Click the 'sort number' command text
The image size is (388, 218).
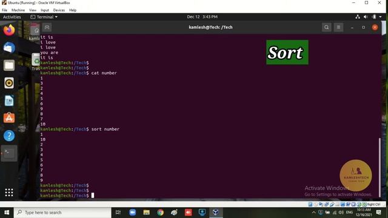pos(105,129)
